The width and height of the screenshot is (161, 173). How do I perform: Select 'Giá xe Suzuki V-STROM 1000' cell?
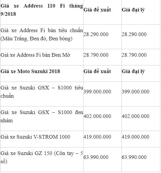point(35,137)
